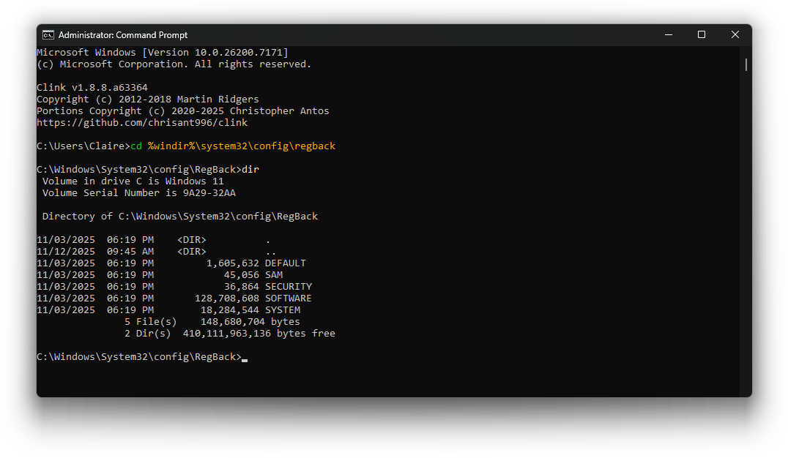Click the vertical scrollbar thumb
Viewport: 788px width, 458px height.
746,64
